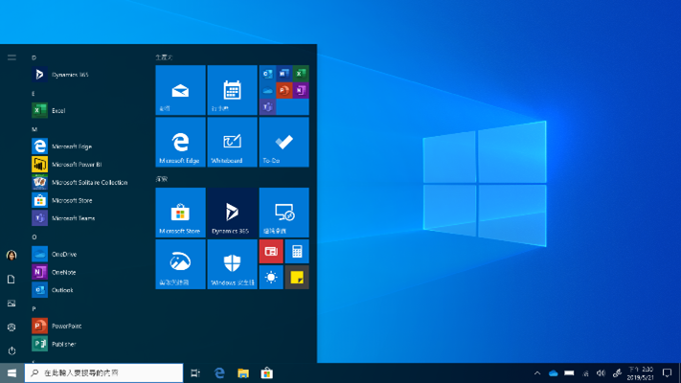Image resolution: width=681 pixels, height=383 pixels.
Task: Open the To-Do tile
Action: [284, 142]
